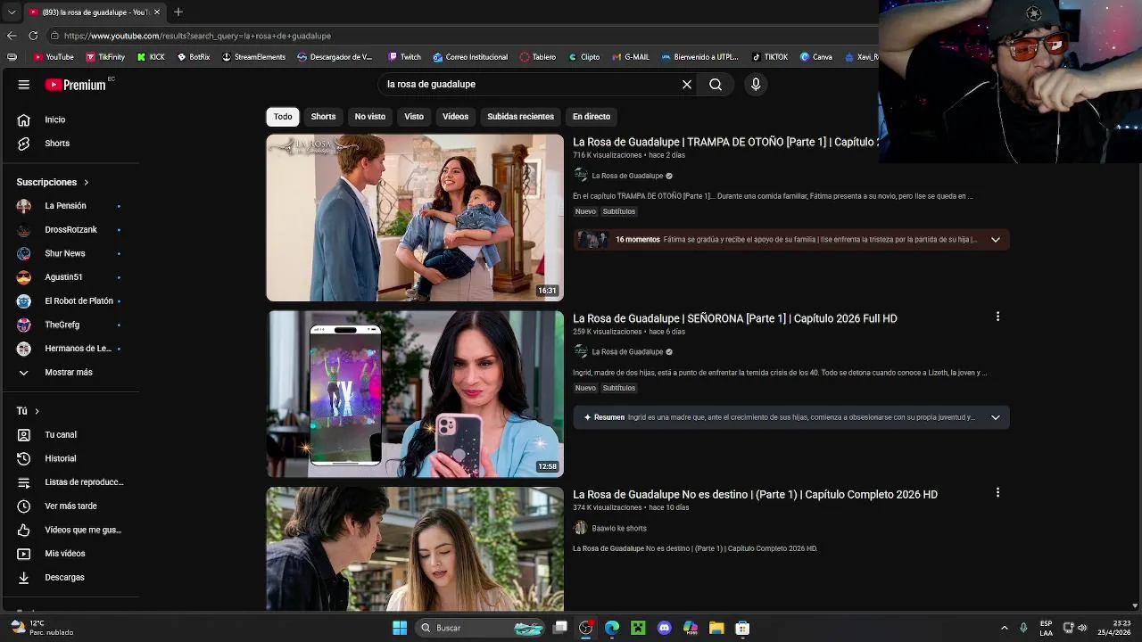Viewport: 1142px width, 642px height.
Task: Open options menu for the 'SEÑORONA' video
Action: pyautogui.click(x=997, y=317)
